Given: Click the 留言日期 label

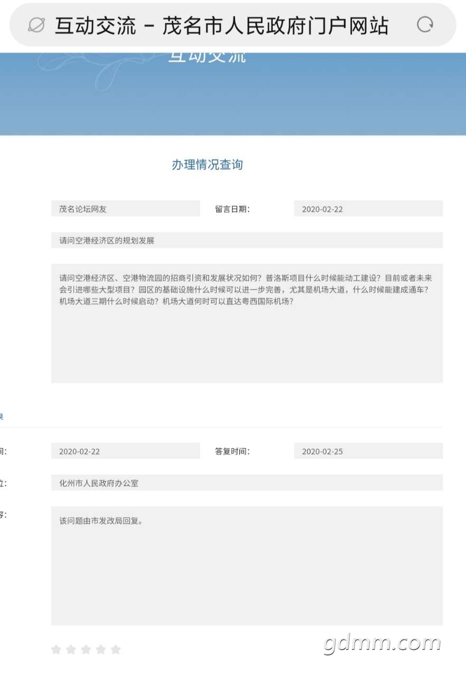Looking at the screenshot, I should click(232, 209).
